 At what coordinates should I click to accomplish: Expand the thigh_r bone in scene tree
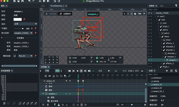coord(159,67)
